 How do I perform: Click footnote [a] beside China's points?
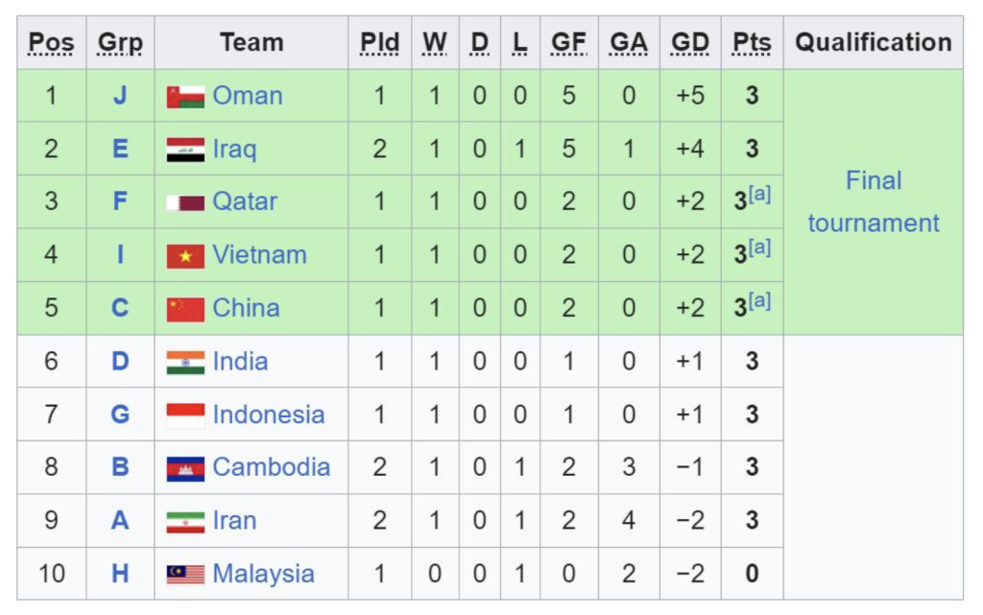point(760,302)
